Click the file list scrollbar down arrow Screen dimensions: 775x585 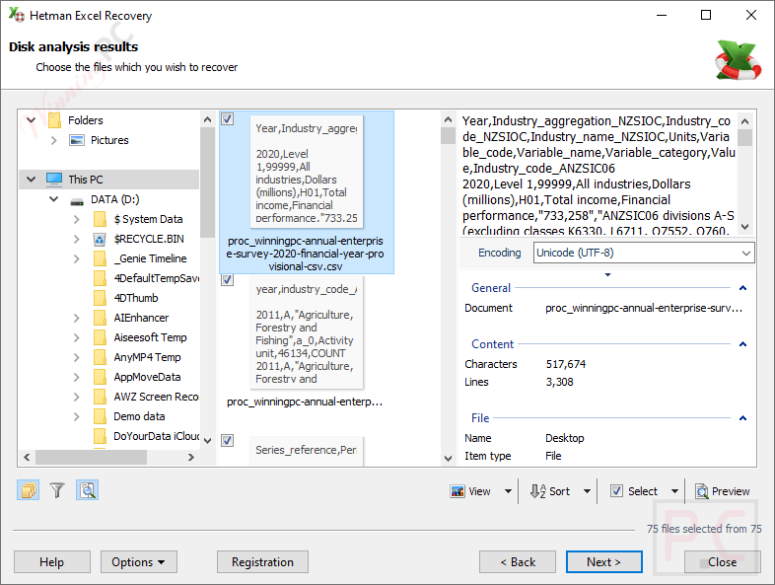(x=448, y=459)
